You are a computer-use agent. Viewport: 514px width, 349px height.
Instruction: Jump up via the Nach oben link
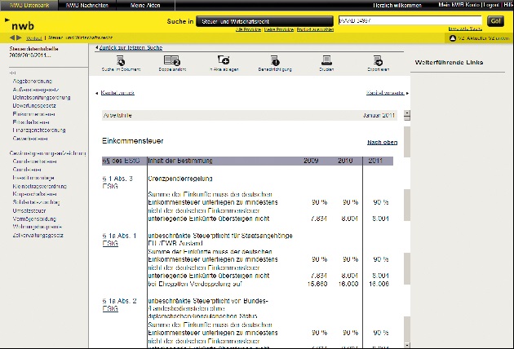(382, 142)
